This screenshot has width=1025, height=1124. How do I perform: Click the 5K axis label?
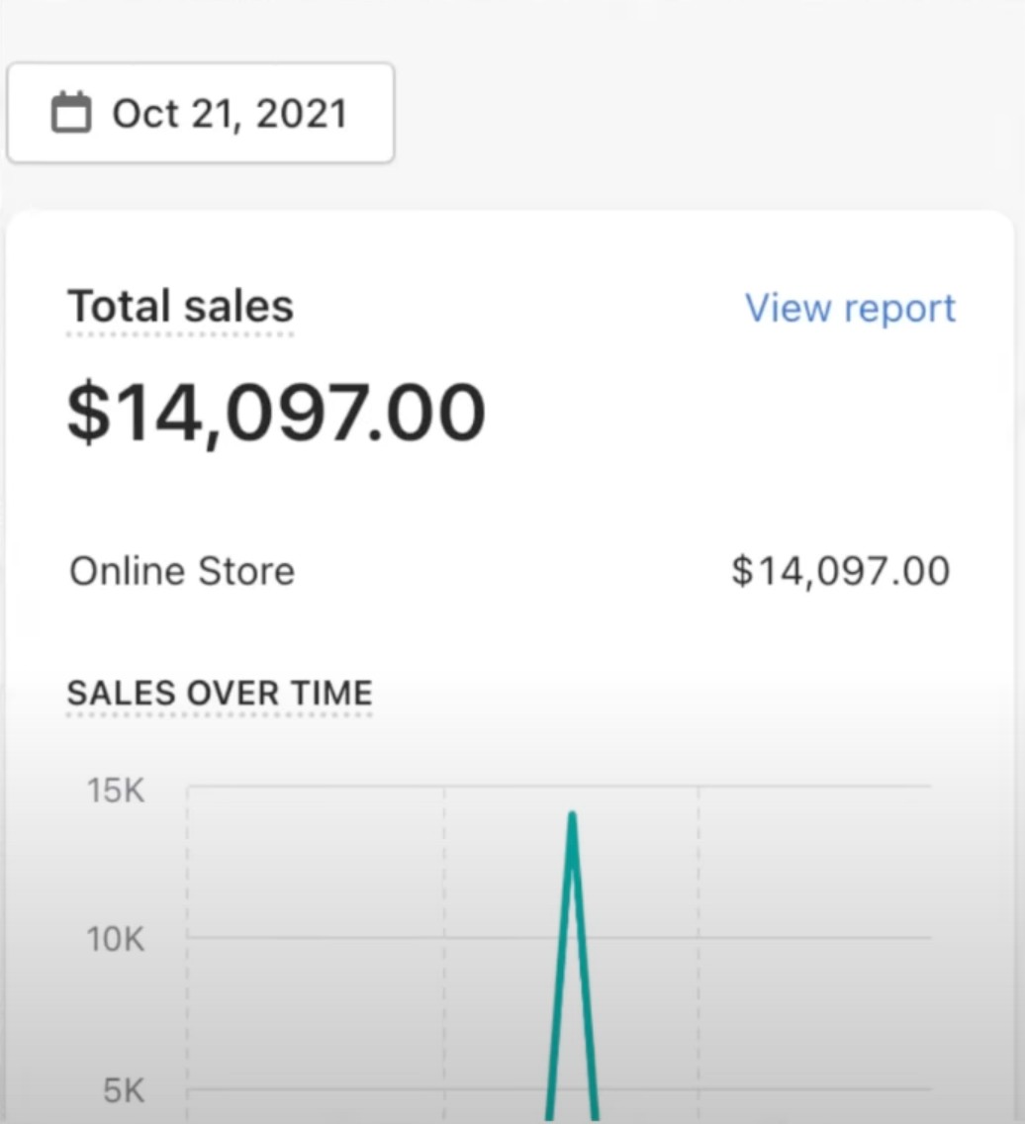(124, 1090)
